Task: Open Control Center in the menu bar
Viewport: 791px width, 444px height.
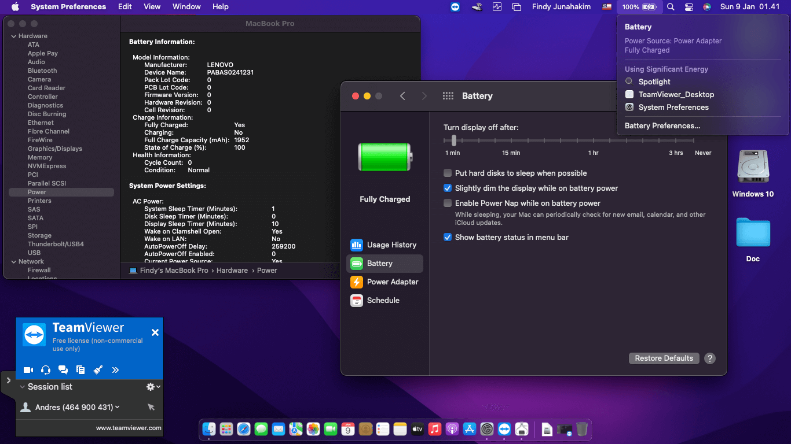Action: pyautogui.click(x=689, y=7)
